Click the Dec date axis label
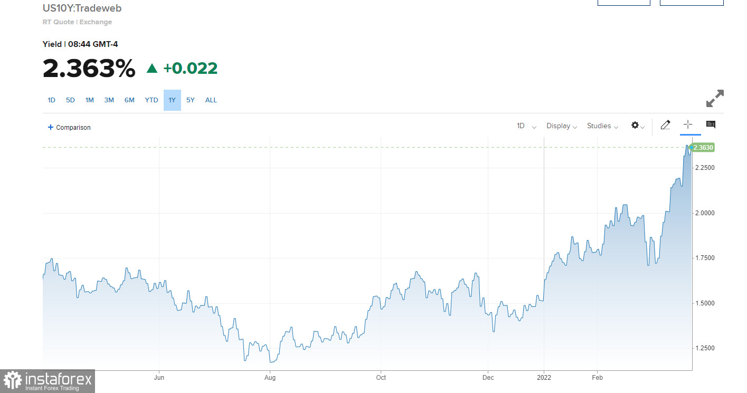Viewport: 747px width, 393px height. pos(488,378)
